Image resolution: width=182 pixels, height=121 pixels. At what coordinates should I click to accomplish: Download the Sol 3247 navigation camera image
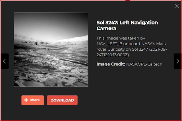coord(62,100)
